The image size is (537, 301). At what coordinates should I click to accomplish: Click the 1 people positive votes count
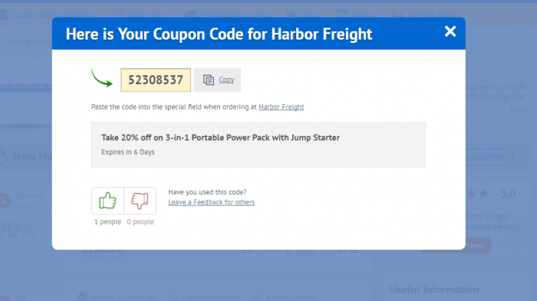point(107,221)
